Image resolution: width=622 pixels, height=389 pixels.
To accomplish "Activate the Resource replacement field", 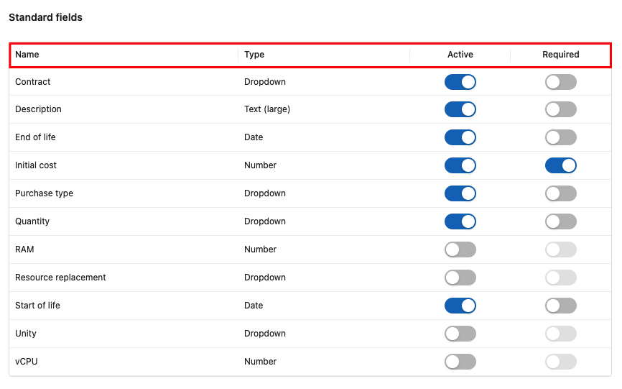I will click(460, 278).
